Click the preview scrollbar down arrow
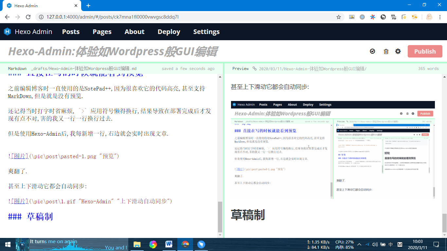 (444, 235)
